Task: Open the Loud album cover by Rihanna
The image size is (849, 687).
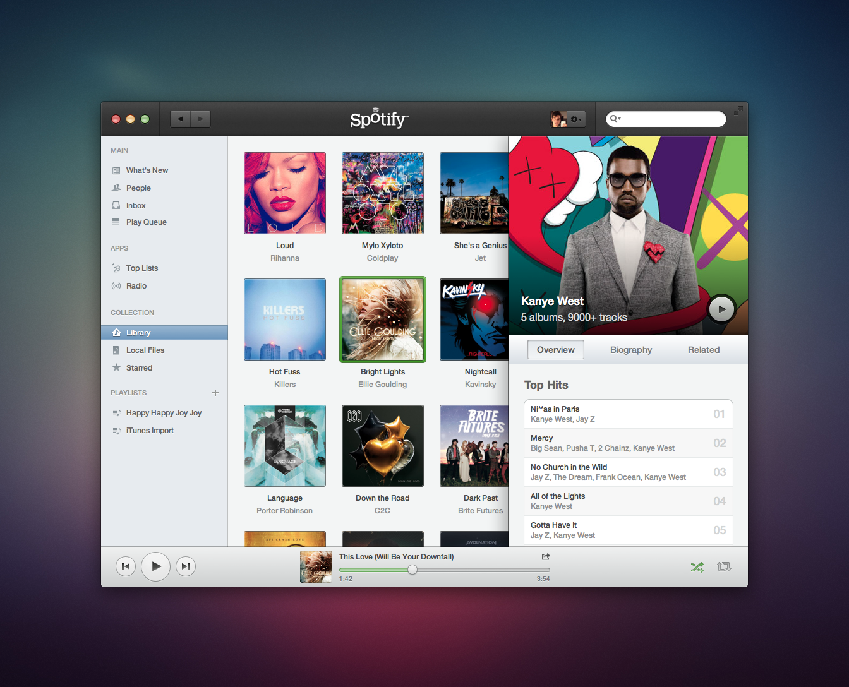Action: (x=285, y=193)
